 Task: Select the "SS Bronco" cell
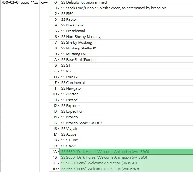(x=127, y=117)
